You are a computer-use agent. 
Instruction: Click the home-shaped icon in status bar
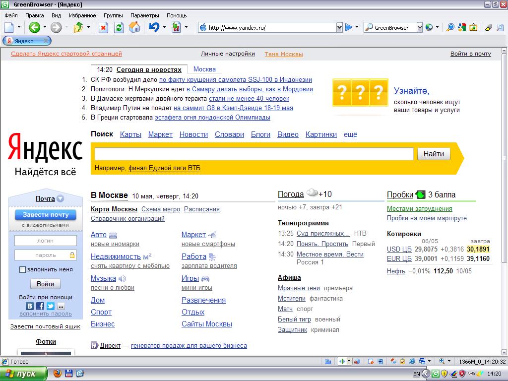pyautogui.click(x=393, y=361)
